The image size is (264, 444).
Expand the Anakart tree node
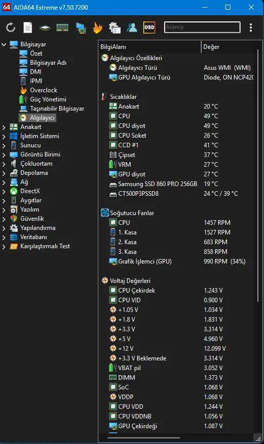pyautogui.click(x=4, y=127)
